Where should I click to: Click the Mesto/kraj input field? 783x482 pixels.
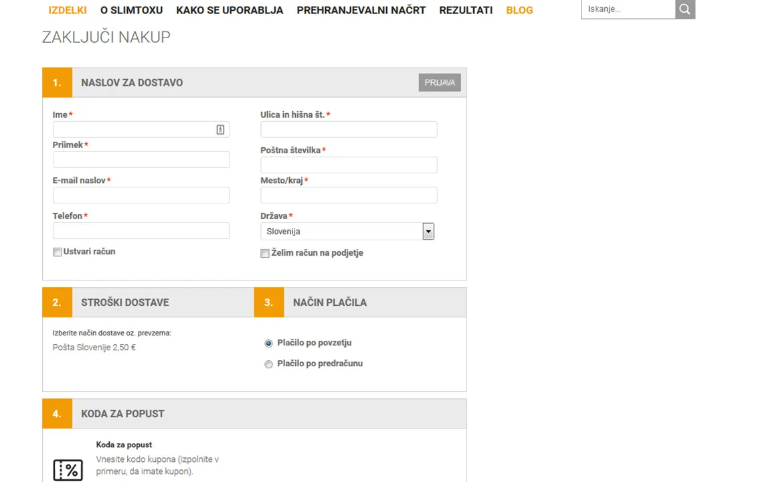[x=349, y=195]
